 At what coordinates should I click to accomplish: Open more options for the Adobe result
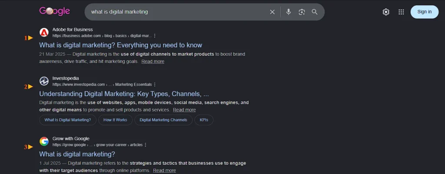[x=155, y=36]
